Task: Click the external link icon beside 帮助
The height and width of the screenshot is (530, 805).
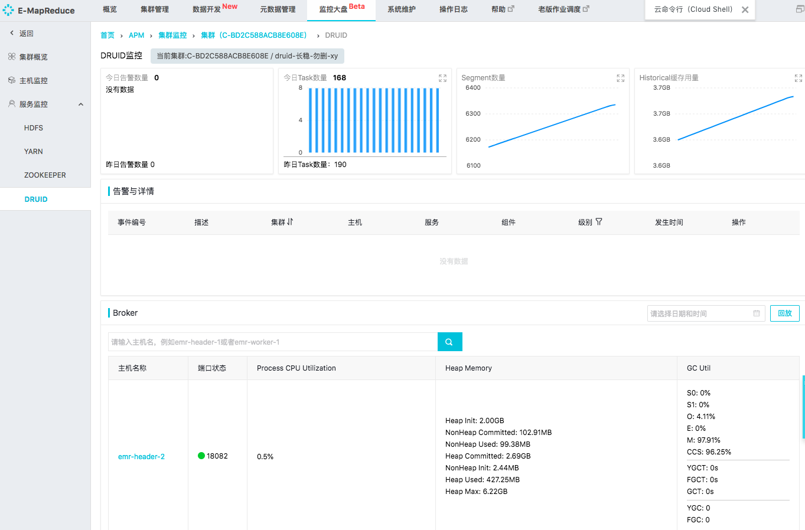Action: click(x=511, y=9)
